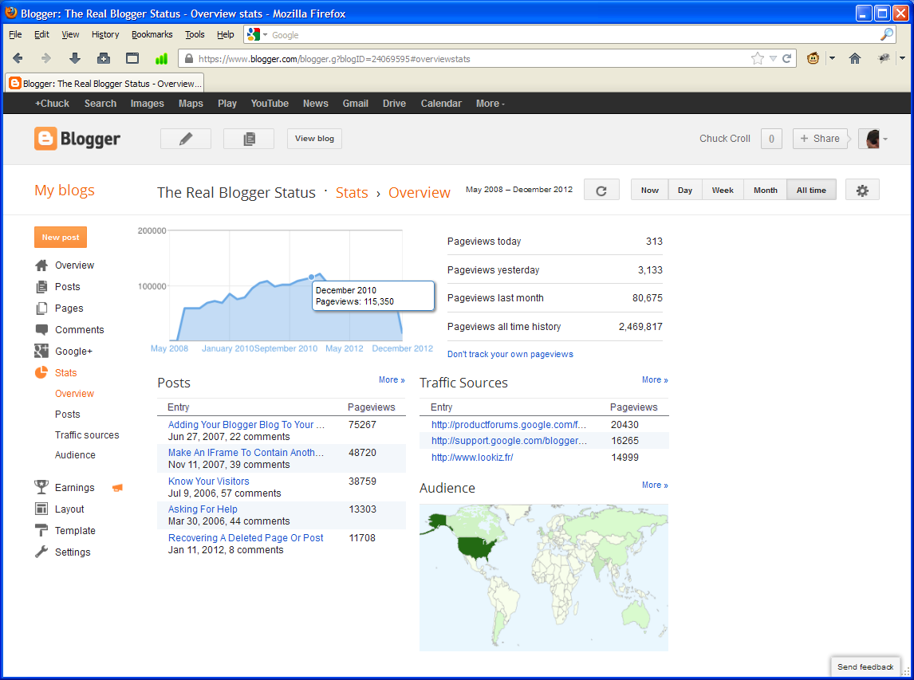This screenshot has width=914, height=680.
Task: Click the Send feedback button
Action: [865, 666]
